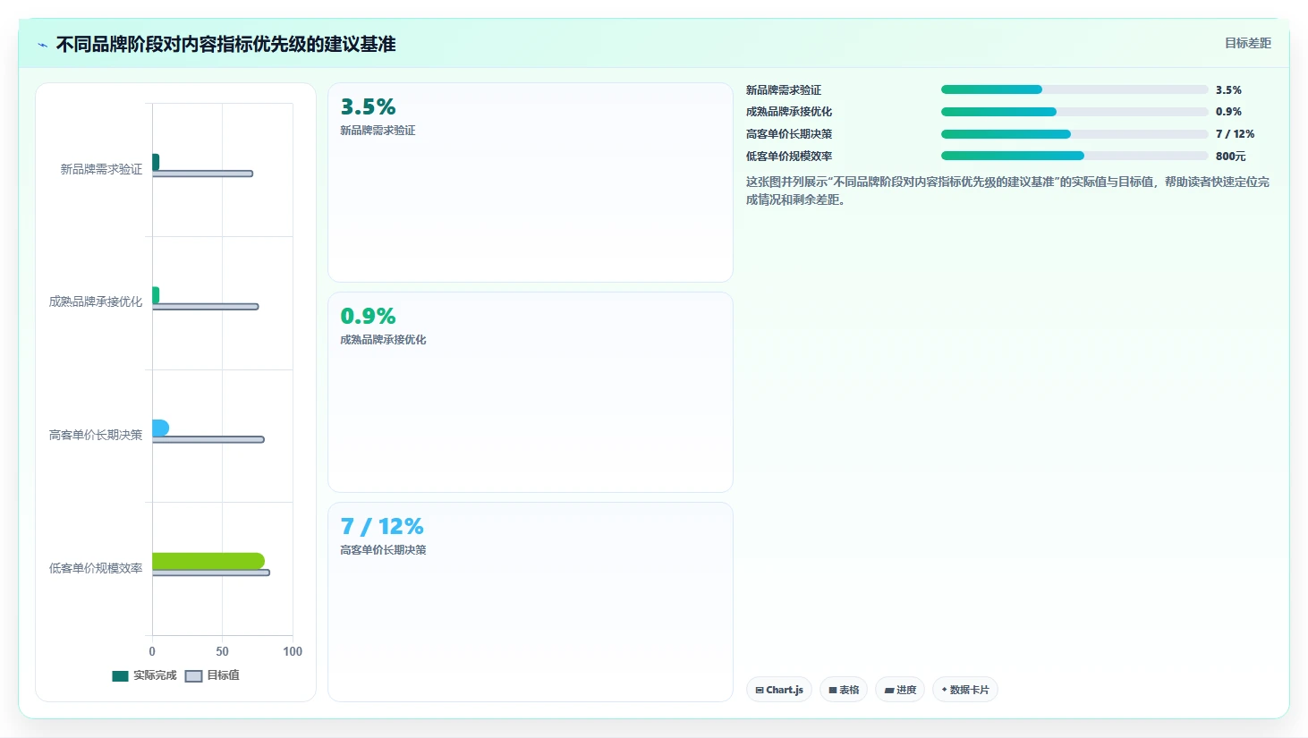Click the green 低客单价规模效率 actual bar
This screenshot has width=1308, height=738.
(x=208, y=561)
